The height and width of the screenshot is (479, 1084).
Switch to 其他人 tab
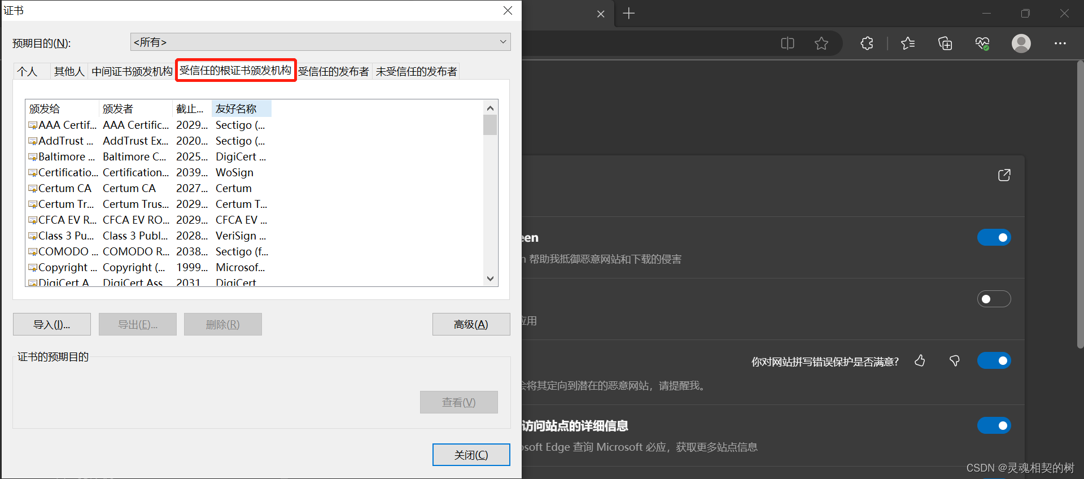pyautogui.click(x=69, y=72)
